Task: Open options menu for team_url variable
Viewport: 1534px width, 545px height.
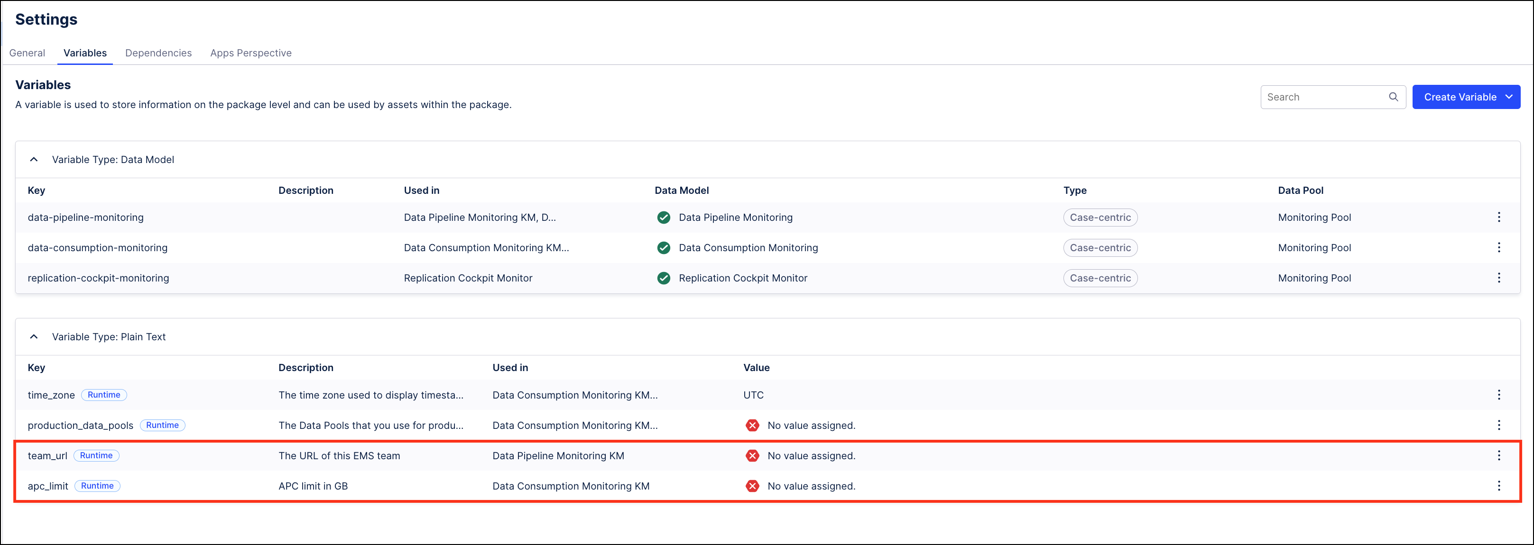Action: point(1499,456)
